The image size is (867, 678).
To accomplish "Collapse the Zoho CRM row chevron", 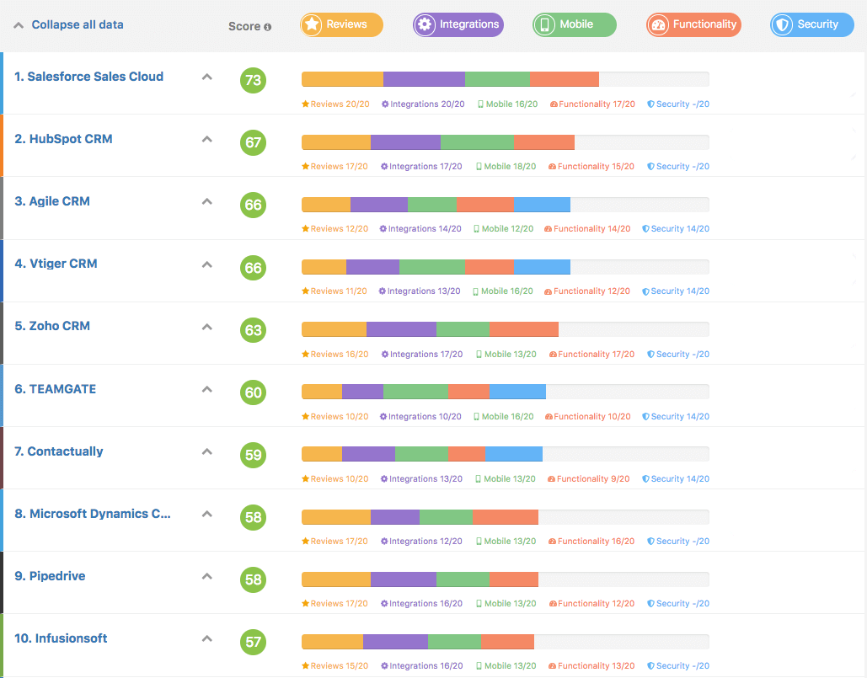I will tap(206, 327).
